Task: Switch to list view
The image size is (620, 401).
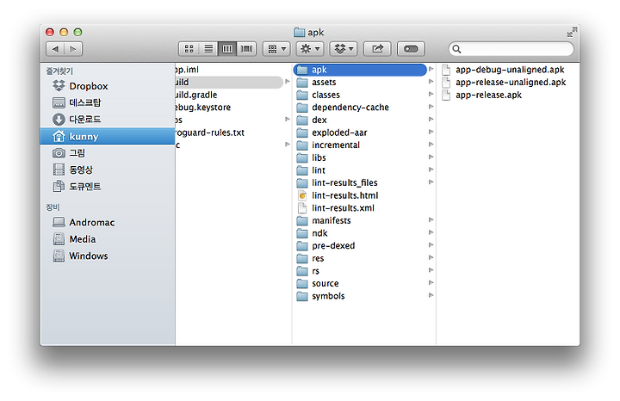Action: click(208, 49)
